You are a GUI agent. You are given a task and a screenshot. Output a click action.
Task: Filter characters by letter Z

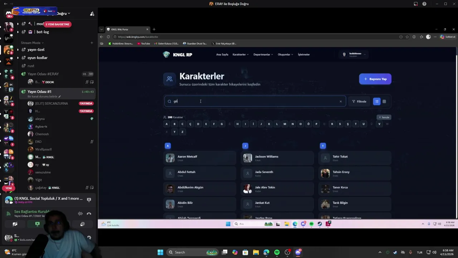click(182, 132)
